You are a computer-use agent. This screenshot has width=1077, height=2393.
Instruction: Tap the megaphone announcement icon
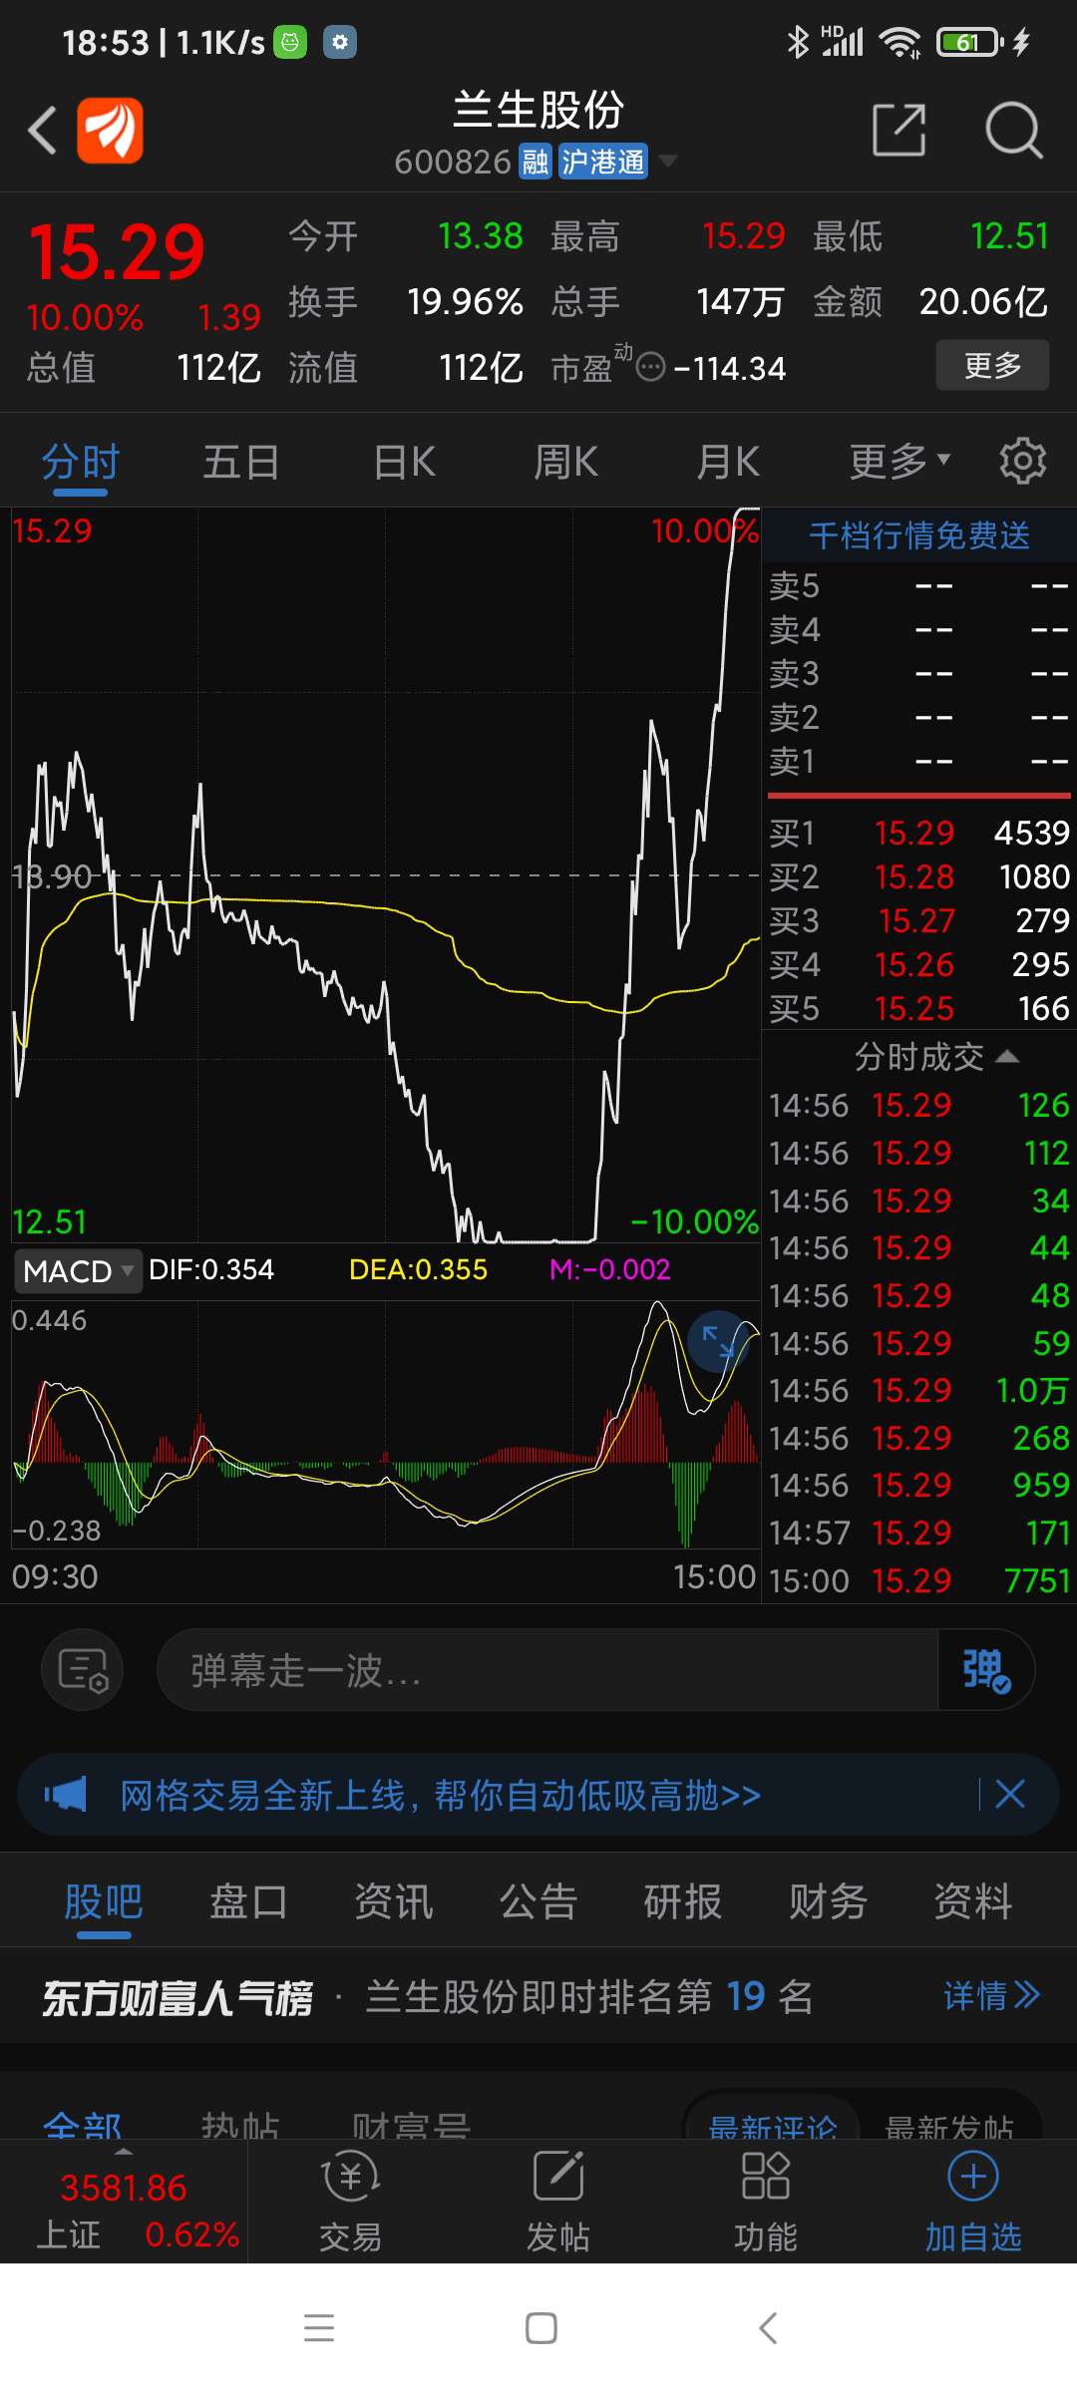click(x=66, y=1795)
